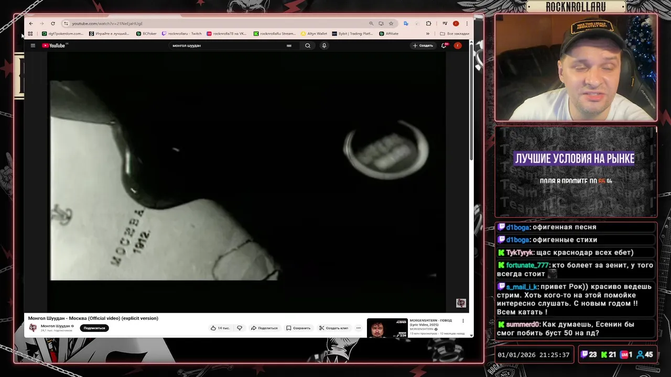Click the channel watermark in the video corner
Viewport: 671px width, 377px height.
click(461, 303)
